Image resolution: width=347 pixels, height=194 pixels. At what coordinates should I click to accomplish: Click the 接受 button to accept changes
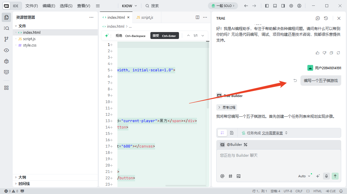pyautogui.click(x=165, y=36)
